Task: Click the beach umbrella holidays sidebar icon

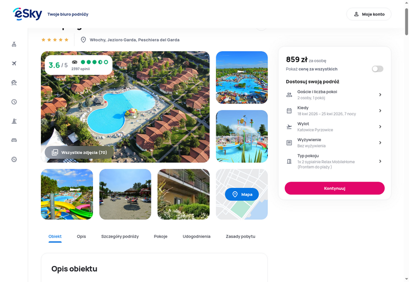Action: [x=14, y=82]
